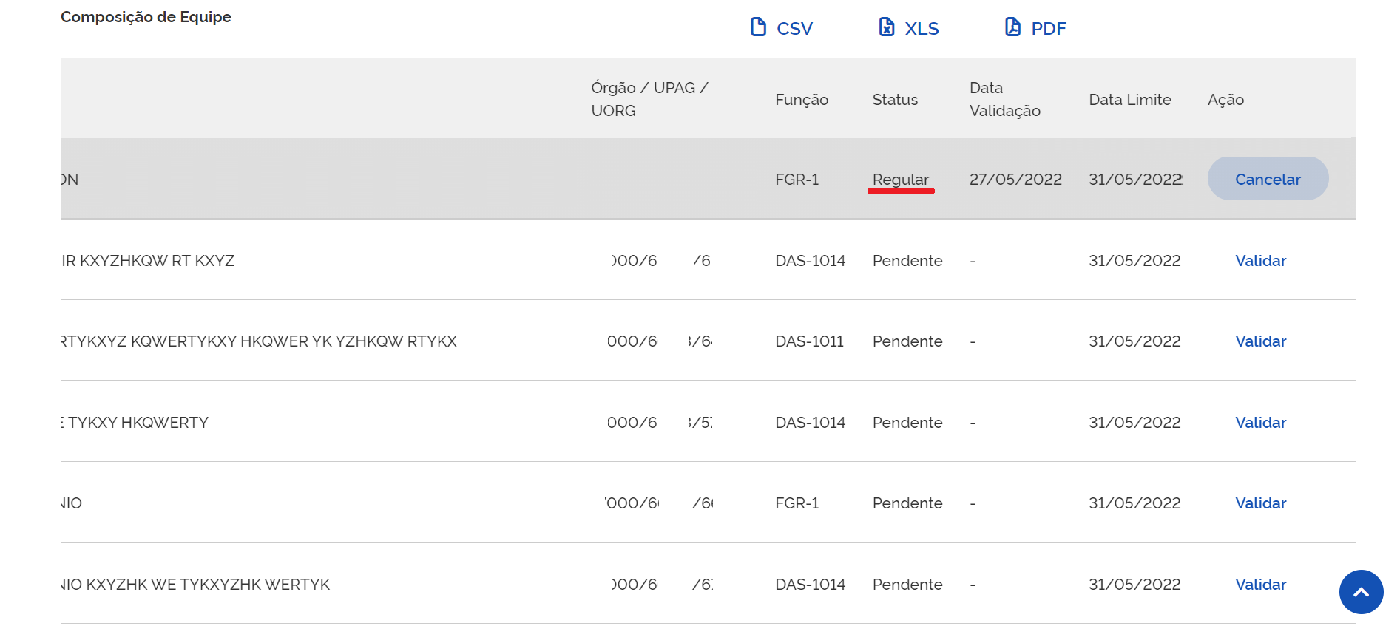The width and height of the screenshot is (1400, 626).
Task: Select the Data Validação column header
Action: pos(1004,99)
